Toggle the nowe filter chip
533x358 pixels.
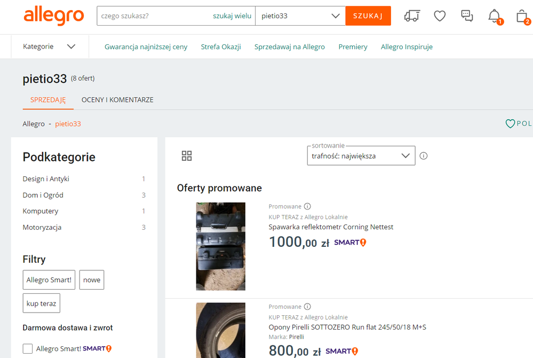pos(92,280)
